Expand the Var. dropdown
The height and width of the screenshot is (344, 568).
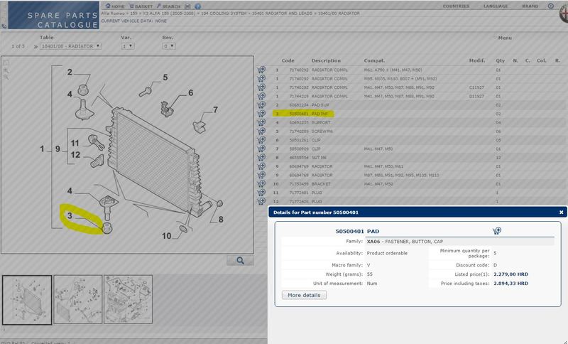(x=128, y=46)
